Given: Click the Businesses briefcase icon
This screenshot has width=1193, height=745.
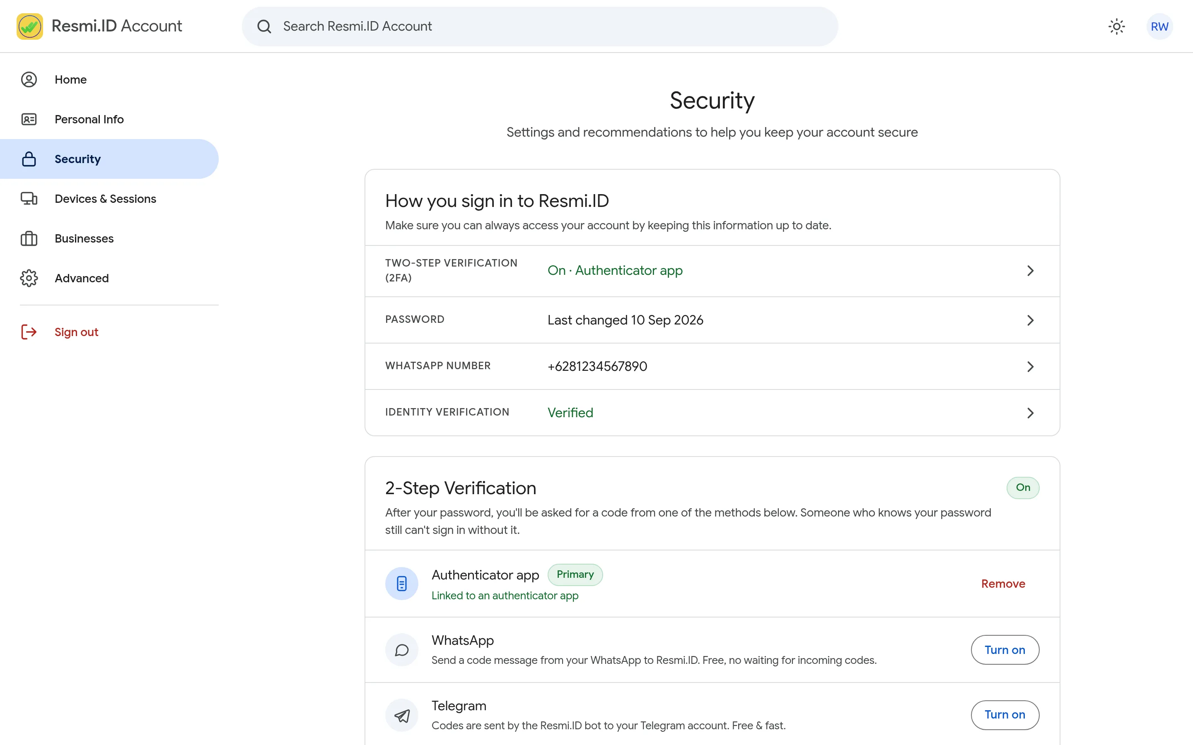Looking at the screenshot, I should pyautogui.click(x=29, y=238).
